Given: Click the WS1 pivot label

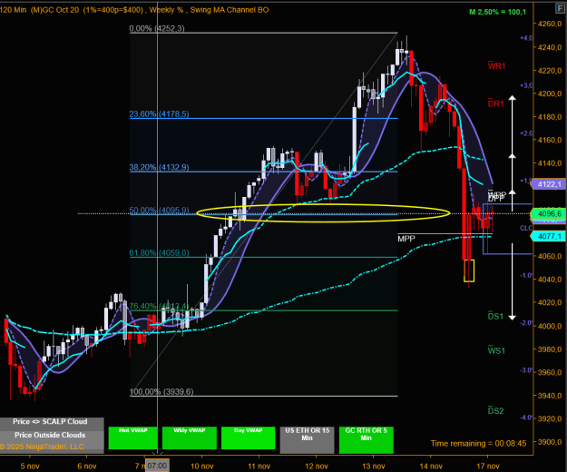Looking at the screenshot, I should pyautogui.click(x=496, y=350).
